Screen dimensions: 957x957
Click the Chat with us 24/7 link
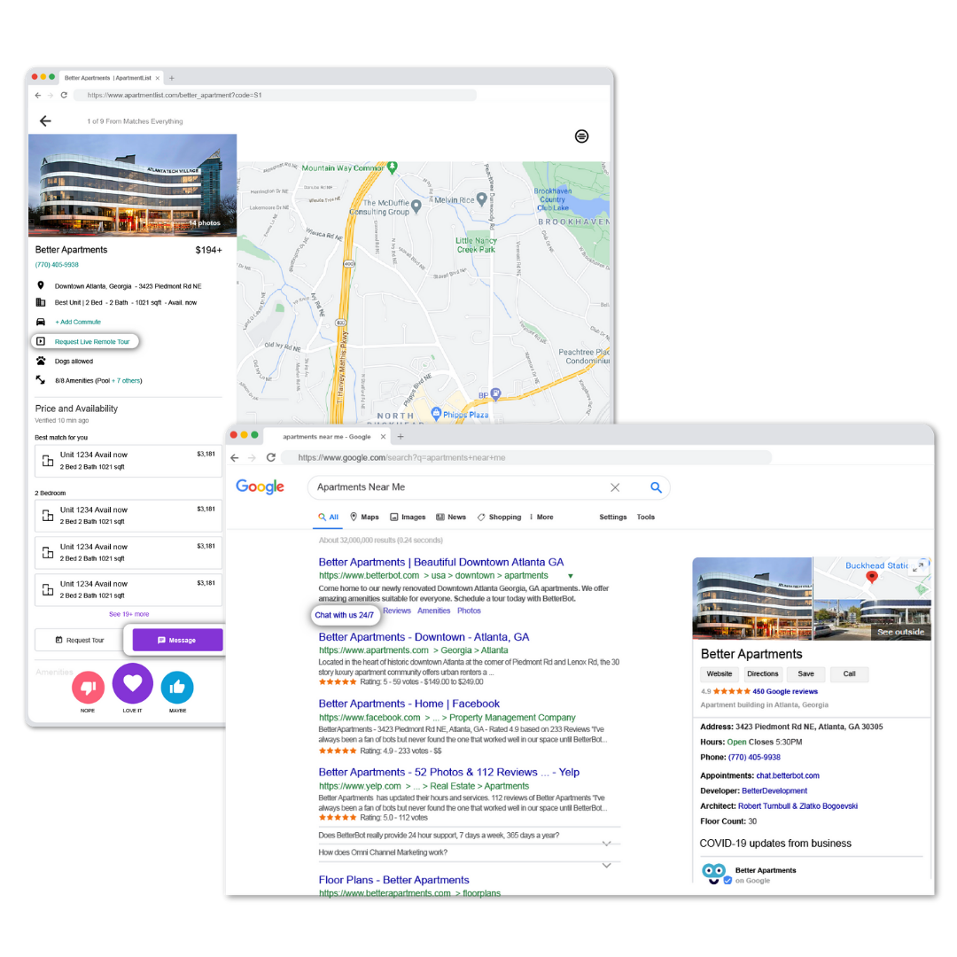(344, 615)
